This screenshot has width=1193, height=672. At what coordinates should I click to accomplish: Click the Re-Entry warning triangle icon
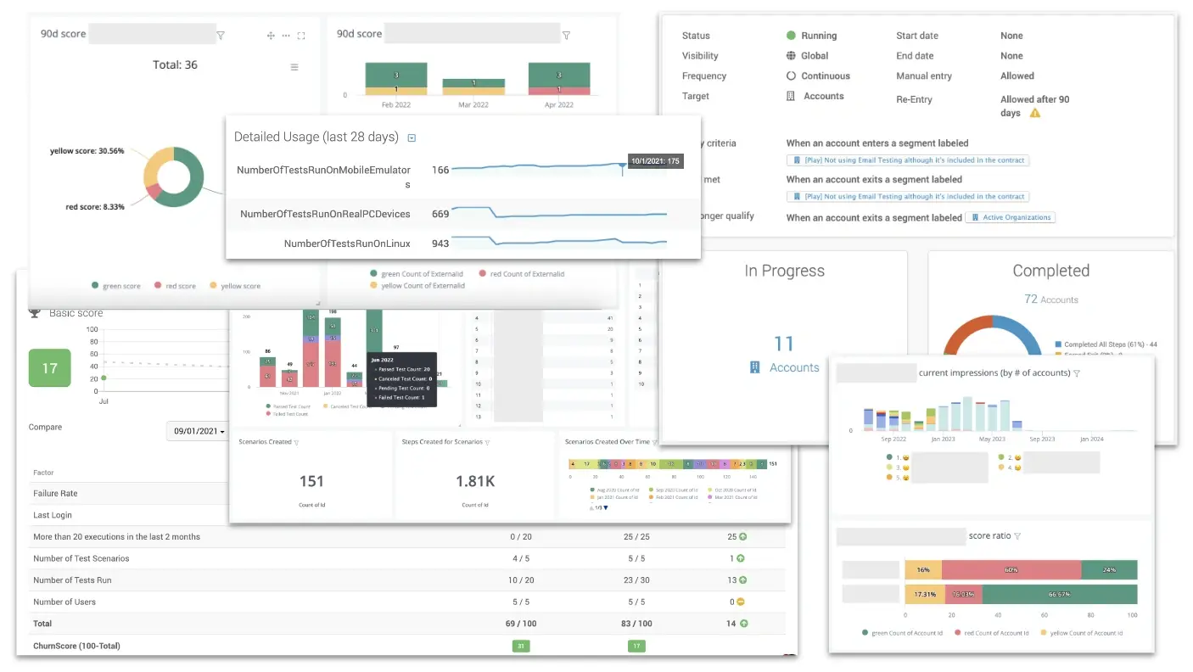pos(1034,113)
